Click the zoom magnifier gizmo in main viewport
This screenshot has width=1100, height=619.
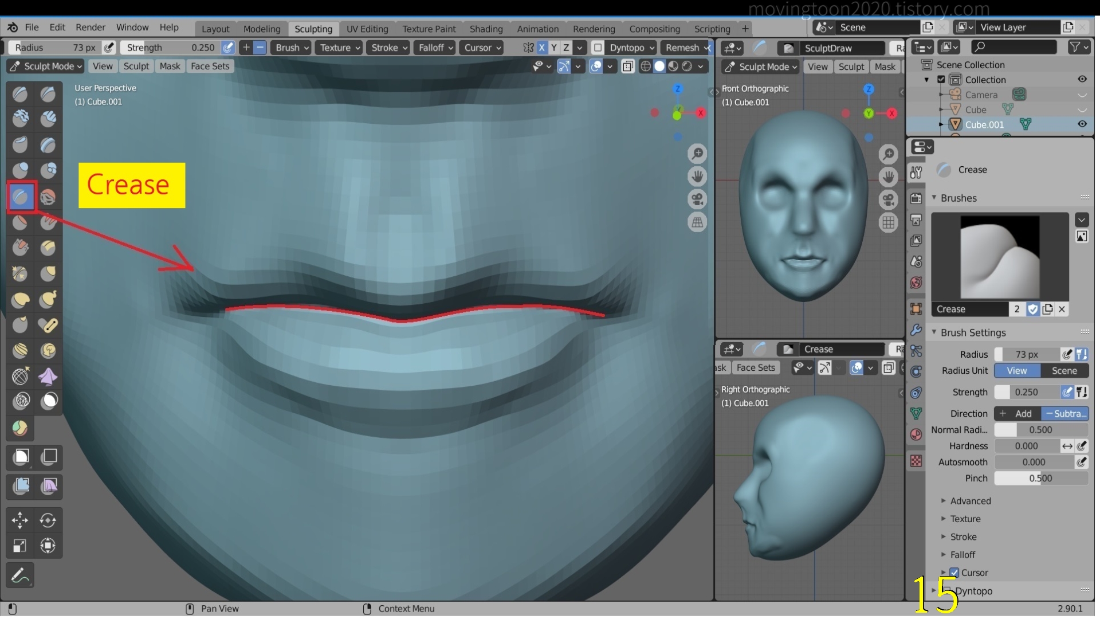click(697, 154)
